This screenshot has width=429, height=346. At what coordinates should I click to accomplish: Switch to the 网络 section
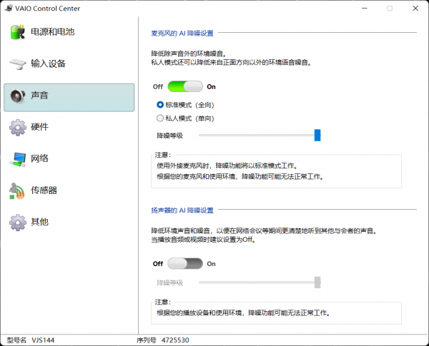(x=69, y=159)
